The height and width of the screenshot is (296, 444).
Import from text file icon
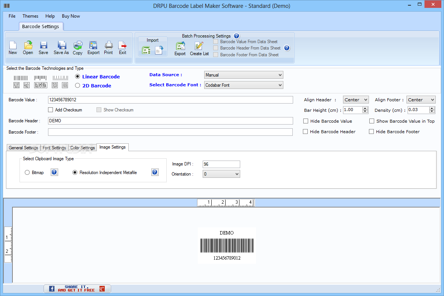(159, 50)
